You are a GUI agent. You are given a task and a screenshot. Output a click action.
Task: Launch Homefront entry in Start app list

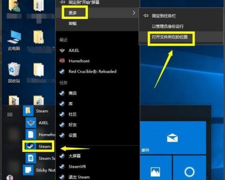coord(40,135)
